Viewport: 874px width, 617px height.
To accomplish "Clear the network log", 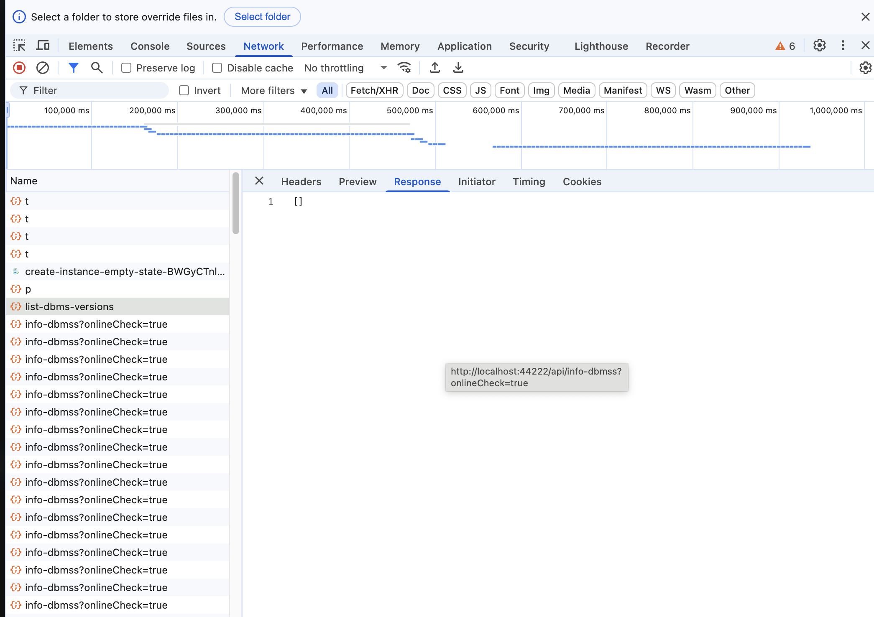I will (x=43, y=68).
